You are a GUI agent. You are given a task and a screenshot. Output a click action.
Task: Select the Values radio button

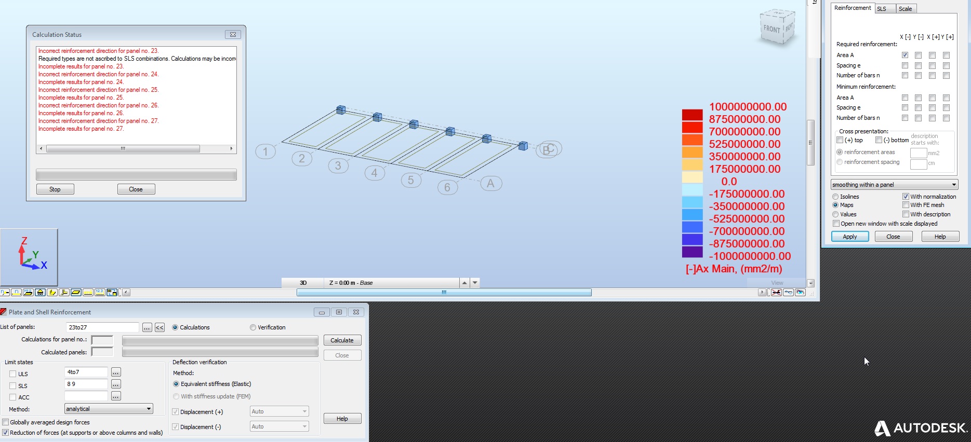click(x=835, y=214)
